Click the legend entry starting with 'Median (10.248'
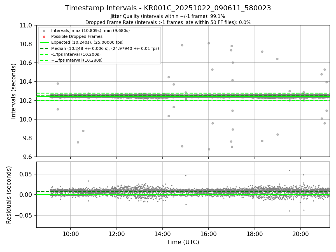336x252 pixels. point(105,48)
